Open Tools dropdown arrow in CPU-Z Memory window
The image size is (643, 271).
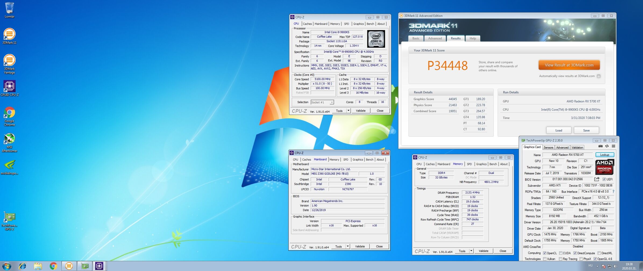coord(471,251)
